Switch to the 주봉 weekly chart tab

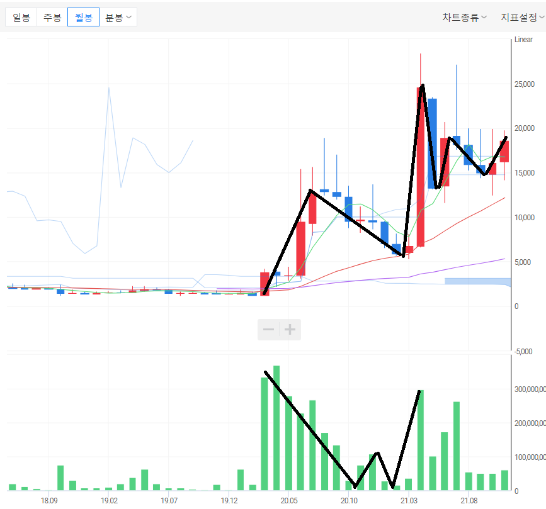(52, 17)
